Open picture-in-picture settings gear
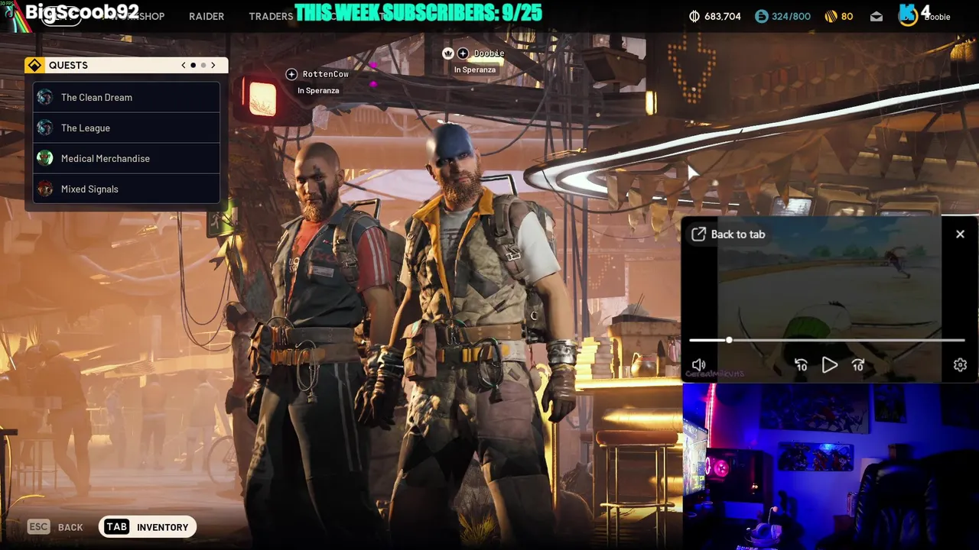Viewport: 979px width, 550px height. point(961,365)
